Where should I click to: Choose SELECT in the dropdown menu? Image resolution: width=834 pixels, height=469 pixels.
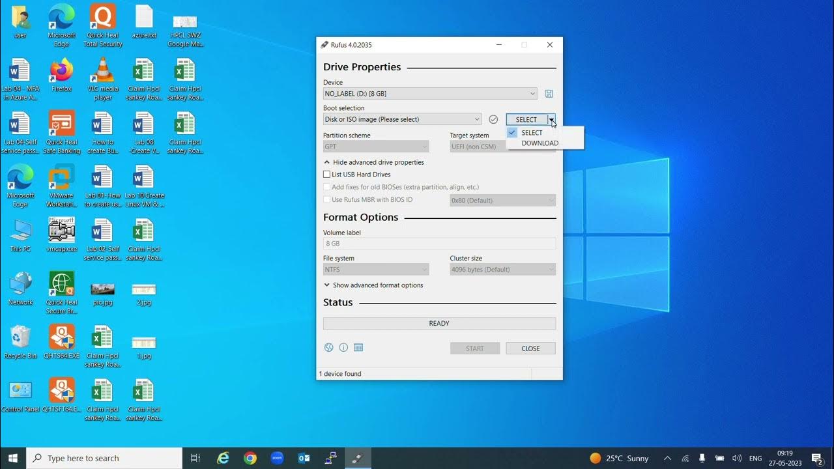pyautogui.click(x=545, y=133)
